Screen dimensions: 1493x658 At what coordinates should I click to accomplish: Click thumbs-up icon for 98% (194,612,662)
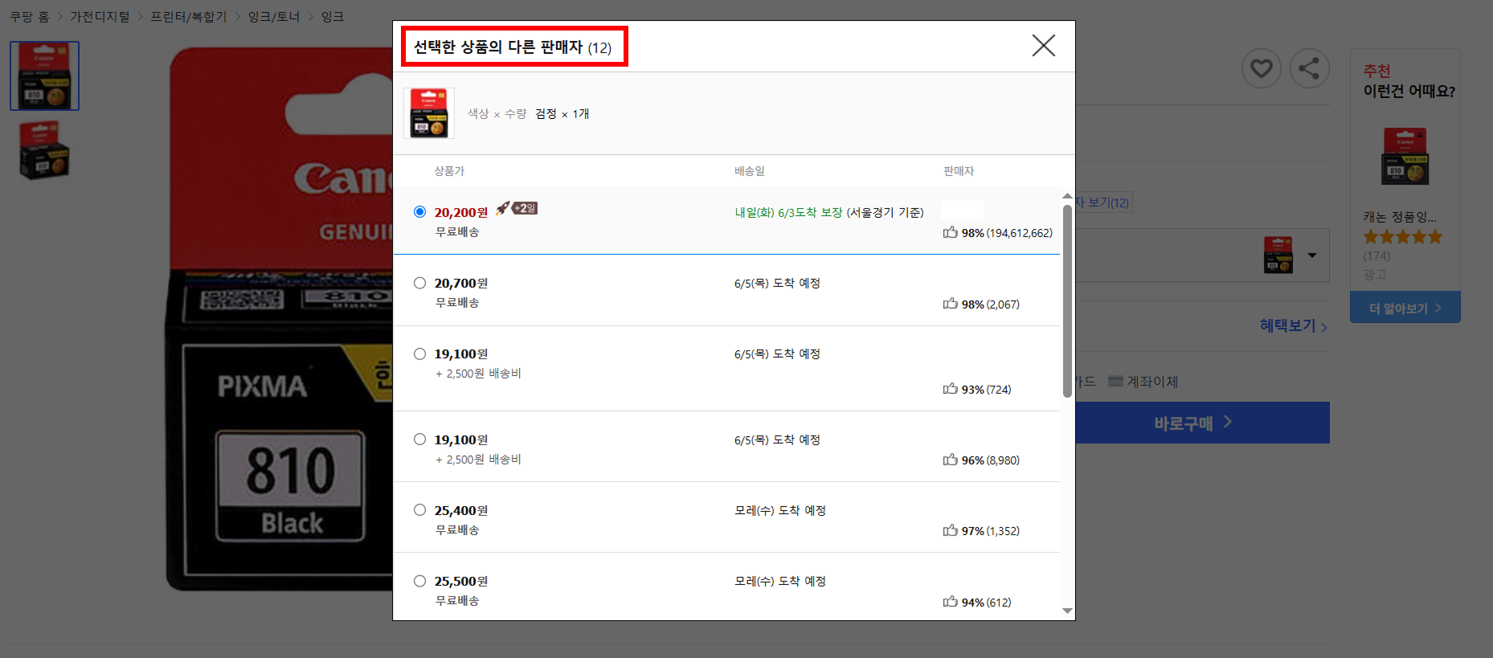tap(951, 232)
